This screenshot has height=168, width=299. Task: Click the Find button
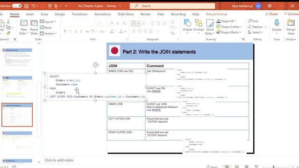(x=253, y=21)
